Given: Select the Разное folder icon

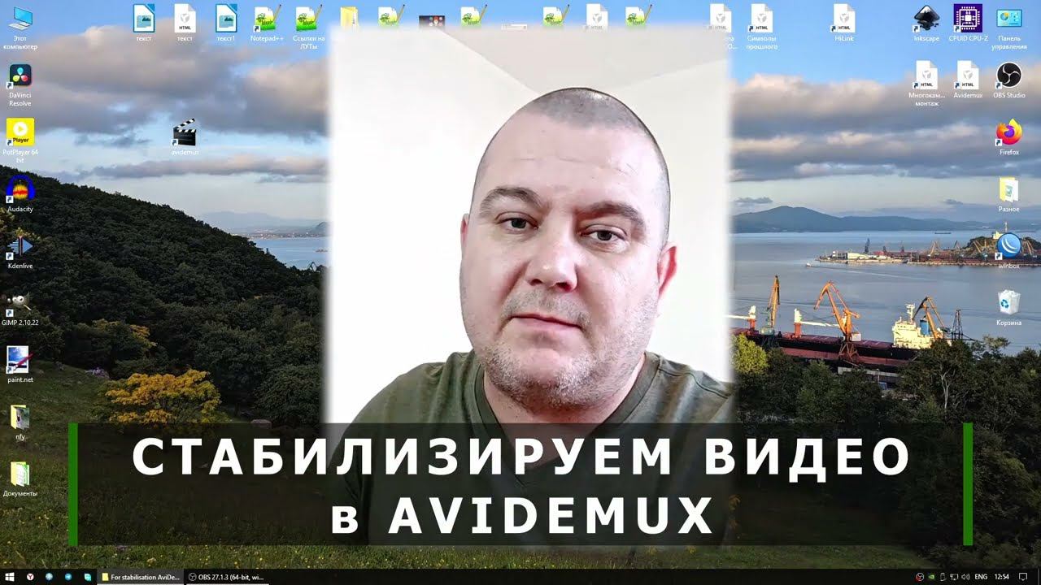Looking at the screenshot, I should [1009, 193].
